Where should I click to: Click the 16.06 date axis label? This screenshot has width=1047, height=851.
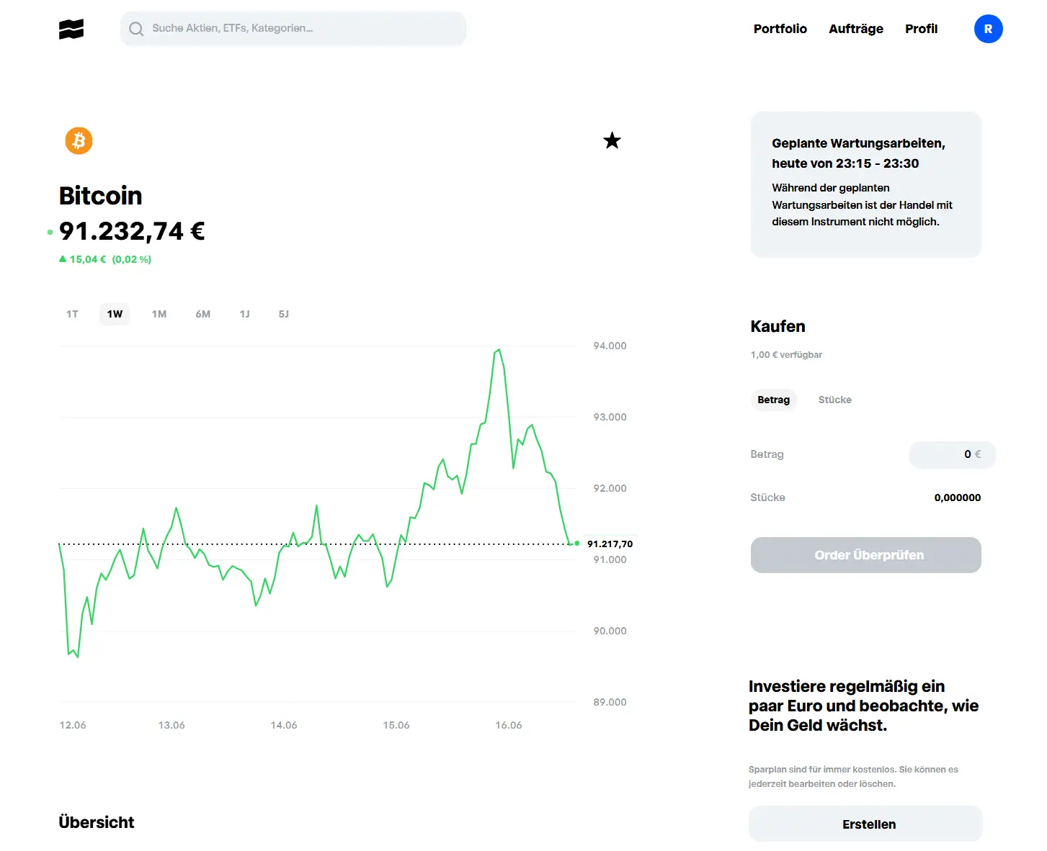click(508, 725)
